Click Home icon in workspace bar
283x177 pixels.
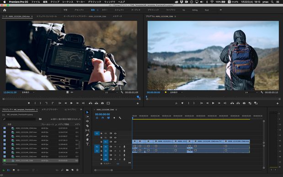(5, 10)
